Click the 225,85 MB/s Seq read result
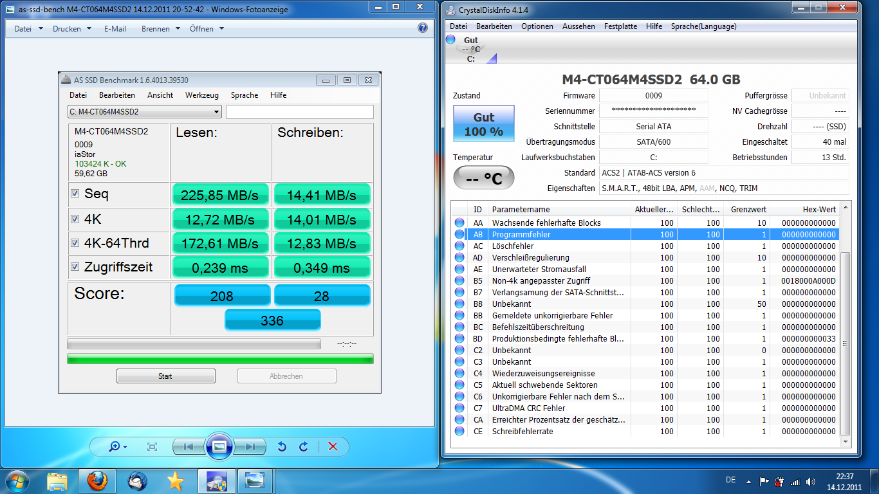The image size is (879, 494). 219,195
